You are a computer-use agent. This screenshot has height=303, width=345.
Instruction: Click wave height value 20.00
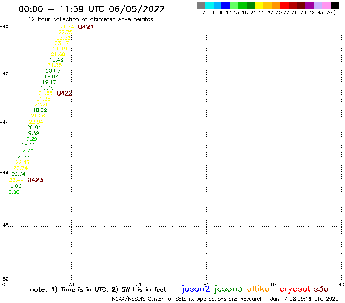pyautogui.click(x=24, y=157)
